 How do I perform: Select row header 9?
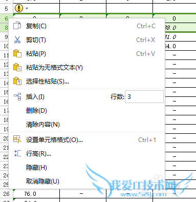point(4,37)
